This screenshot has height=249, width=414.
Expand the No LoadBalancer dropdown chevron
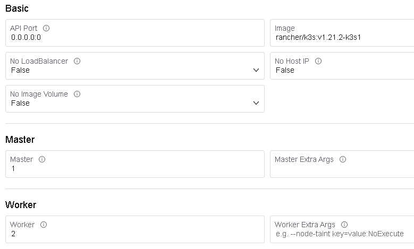(x=256, y=70)
